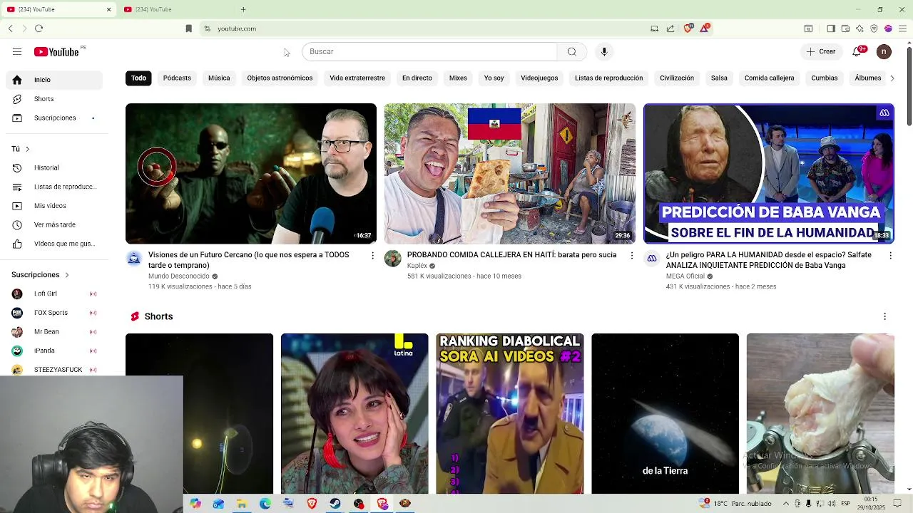The height and width of the screenshot is (513, 913).
Task: Open Visiones de un Futuro Cercano thumbnail
Action: (251, 174)
